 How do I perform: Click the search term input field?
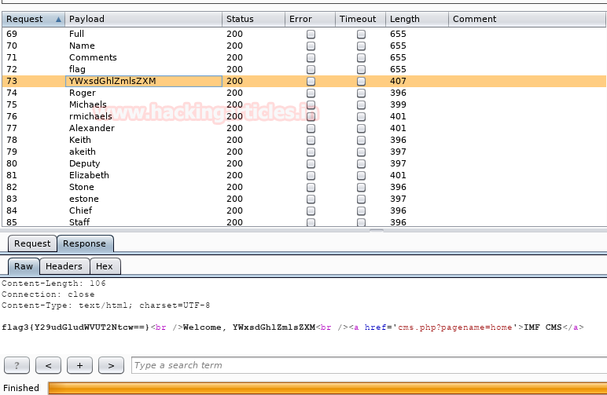pos(369,365)
